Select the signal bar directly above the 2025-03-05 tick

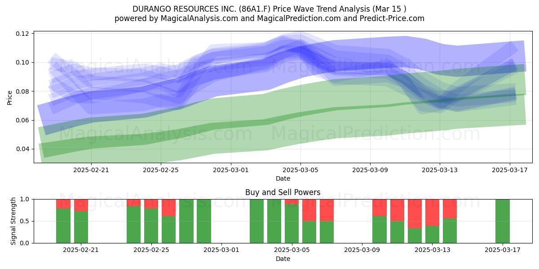pos(292,221)
